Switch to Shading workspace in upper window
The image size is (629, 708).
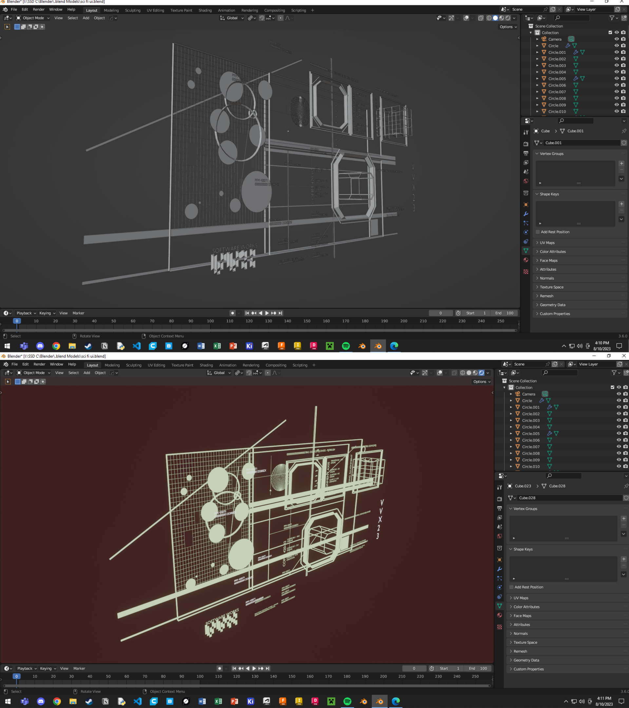coord(205,10)
